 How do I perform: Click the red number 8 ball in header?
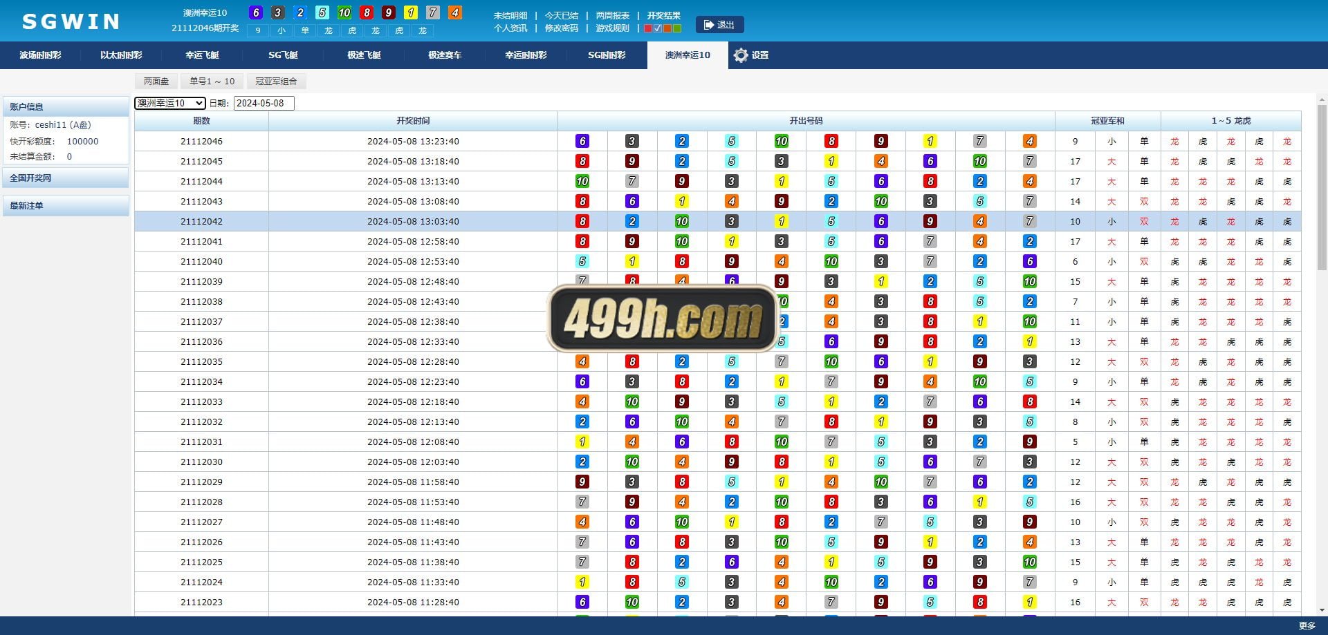[366, 12]
